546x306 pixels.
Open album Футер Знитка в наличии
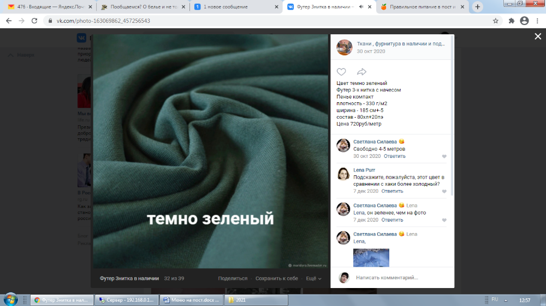click(129, 279)
